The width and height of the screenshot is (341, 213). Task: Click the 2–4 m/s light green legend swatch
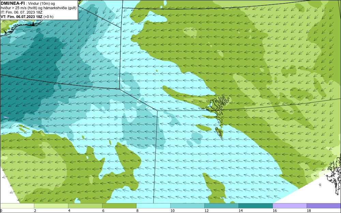click(51, 206)
